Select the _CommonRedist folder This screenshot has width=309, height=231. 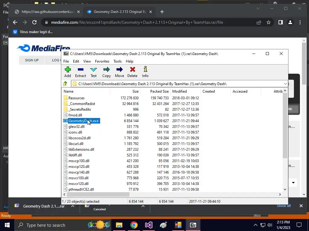pos(81,104)
